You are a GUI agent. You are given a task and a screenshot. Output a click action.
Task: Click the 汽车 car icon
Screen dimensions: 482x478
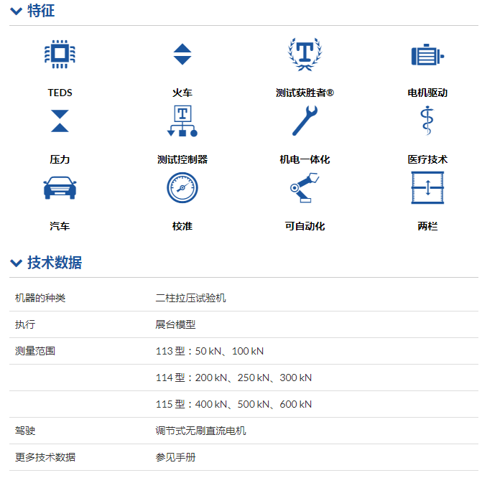click(60, 187)
